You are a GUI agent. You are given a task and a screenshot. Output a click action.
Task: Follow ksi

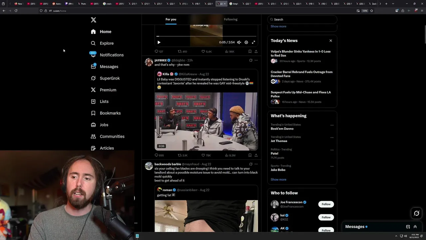click(x=326, y=217)
